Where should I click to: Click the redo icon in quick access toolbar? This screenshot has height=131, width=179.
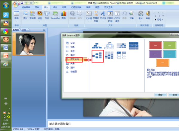pyautogui.click(x=31, y=3)
